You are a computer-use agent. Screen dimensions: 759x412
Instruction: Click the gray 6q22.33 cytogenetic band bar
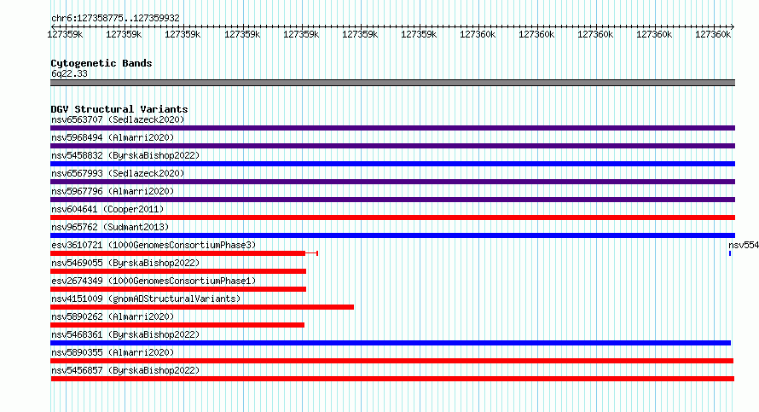click(392, 83)
